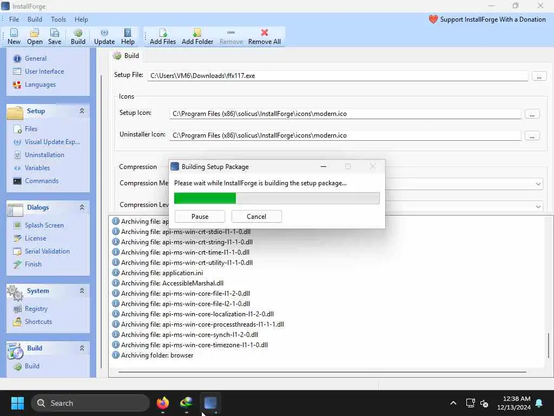Select log line 'Archiving file: application.ini'
Image resolution: width=554 pixels, height=416 pixels.
(157, 273)
